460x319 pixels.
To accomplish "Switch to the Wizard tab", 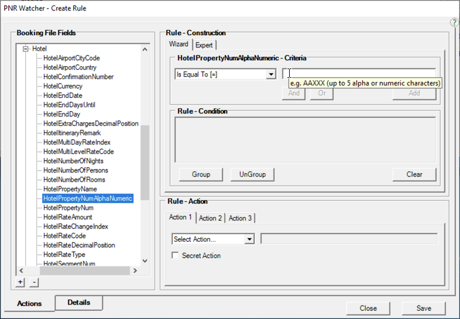I will 178,44.
